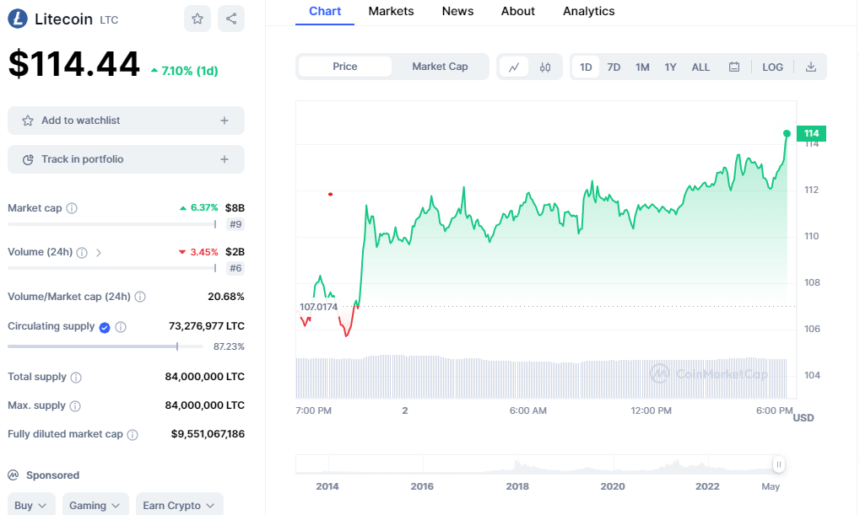Image resolution: width=860 pixels, height=515 pixels.
Task: Click the market cap rank #9 badge
Action: [235, 224]
